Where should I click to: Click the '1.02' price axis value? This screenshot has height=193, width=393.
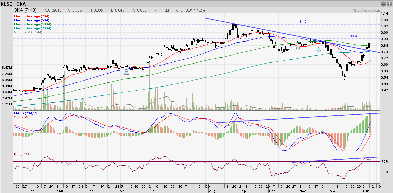point(384,26)
